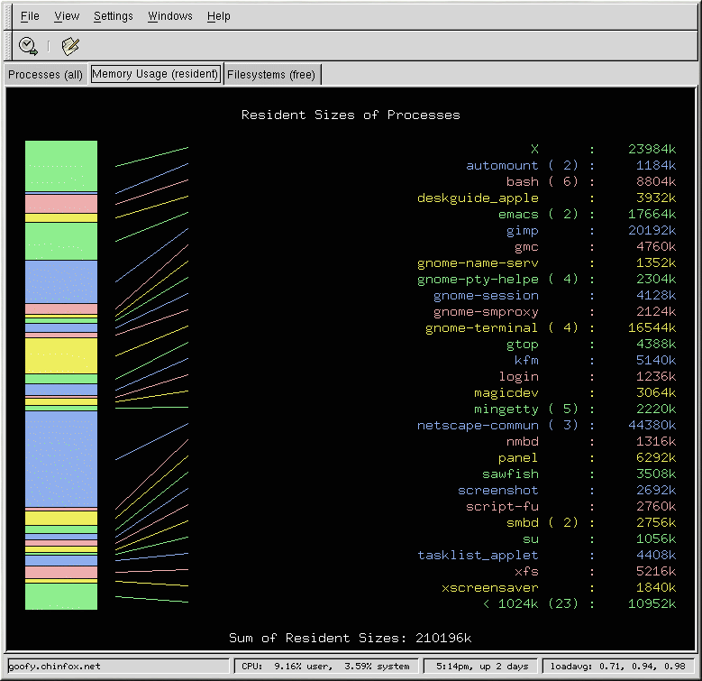The height and width of the screenshot is (681, 702).
Task: Click the Sum of Resident Sizes text
Action: point(350,638)
